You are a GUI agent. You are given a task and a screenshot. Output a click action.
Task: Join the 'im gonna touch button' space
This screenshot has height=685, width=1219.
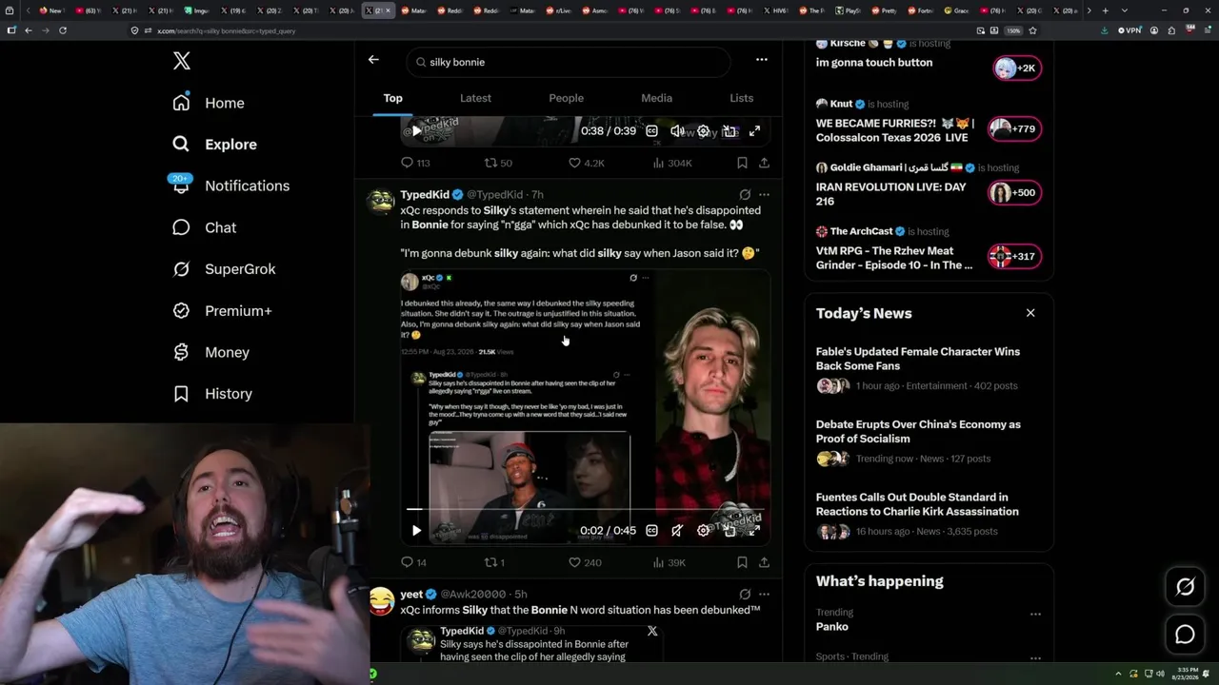click(1017, 68)
